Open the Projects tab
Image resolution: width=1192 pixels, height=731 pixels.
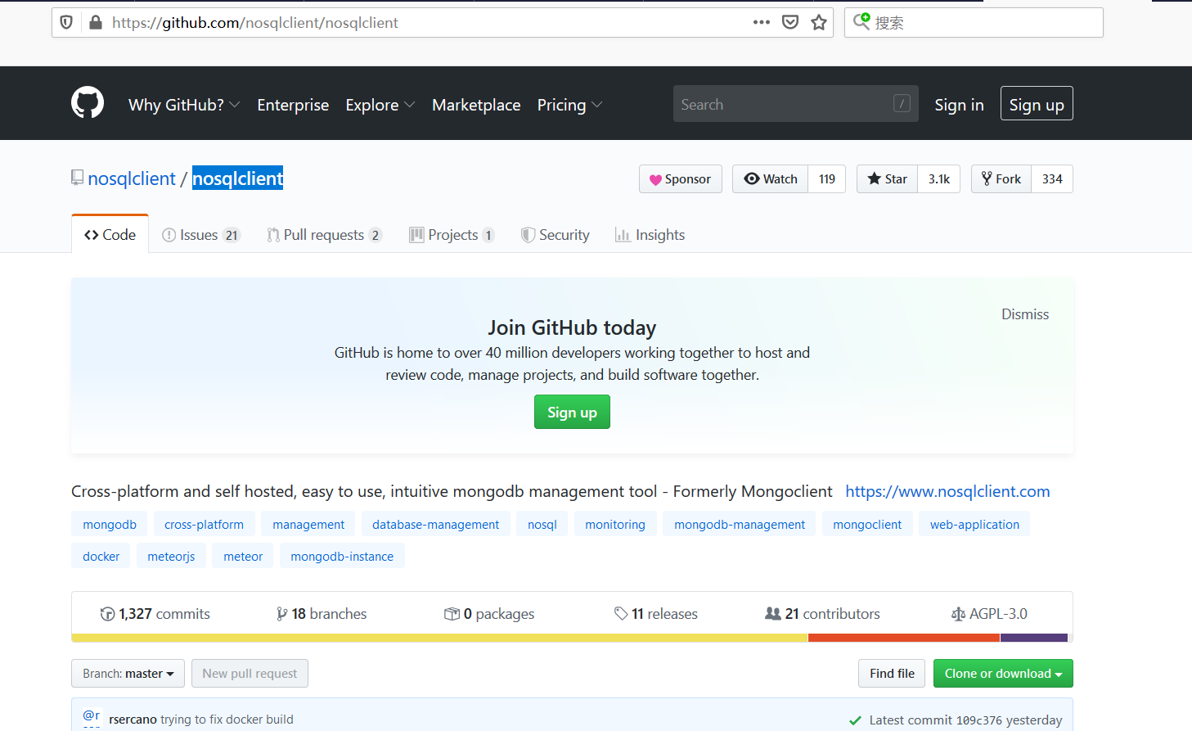coord(452,235)
